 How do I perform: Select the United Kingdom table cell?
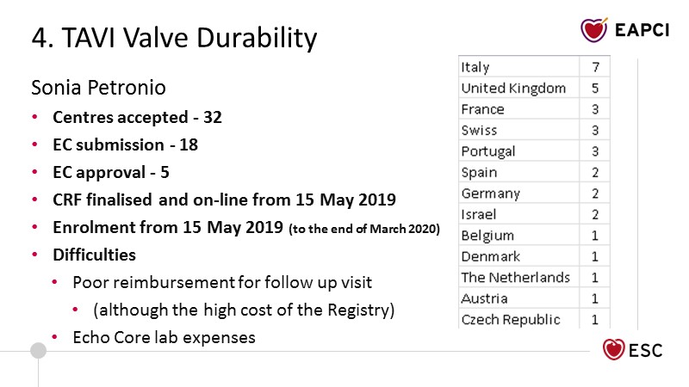pyautogui.click(x=514, y=88)
